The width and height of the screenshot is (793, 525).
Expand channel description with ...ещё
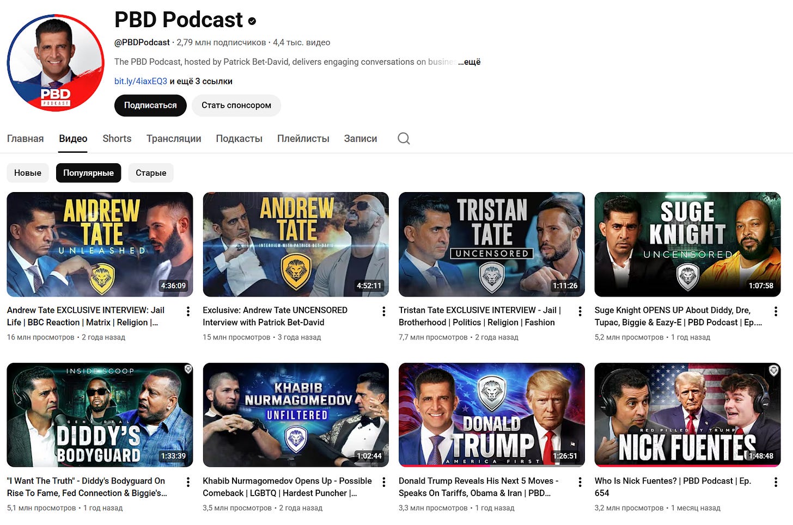(469, 62)
